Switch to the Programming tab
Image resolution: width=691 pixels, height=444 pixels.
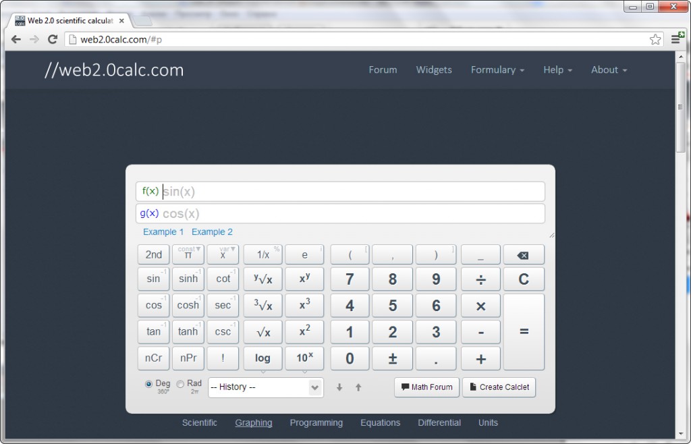316,422
